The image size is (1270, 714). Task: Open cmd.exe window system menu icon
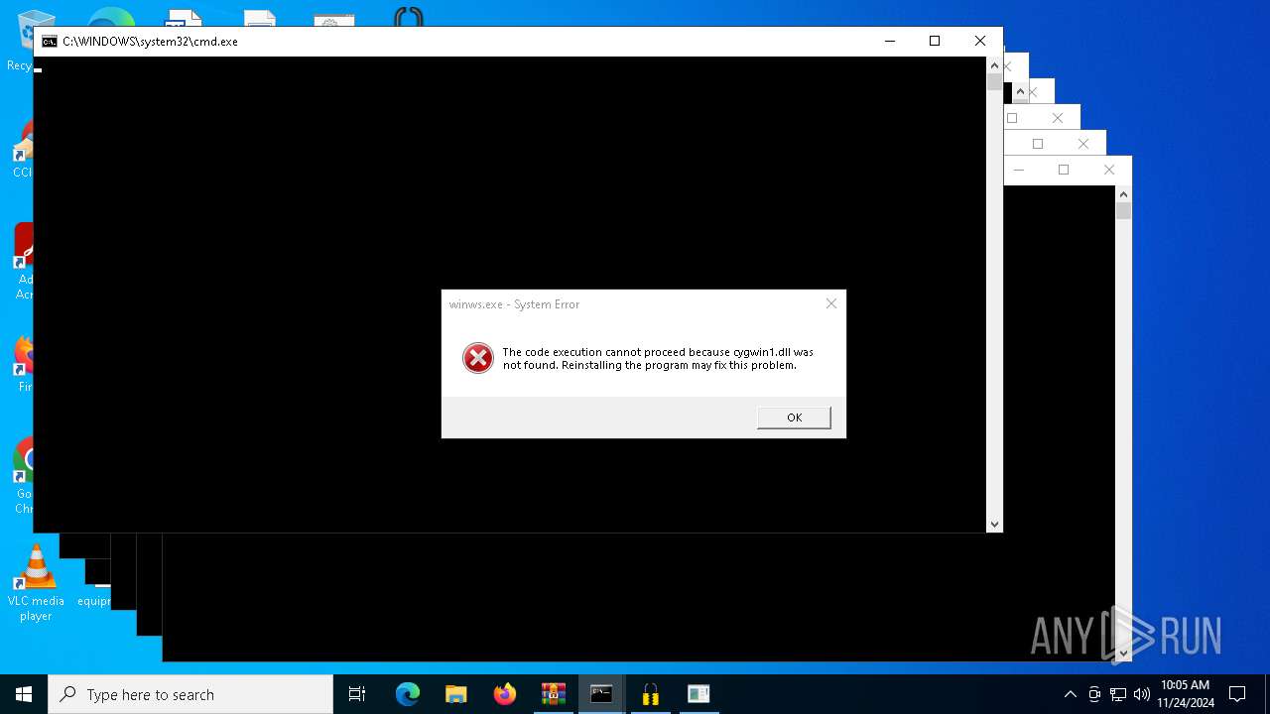tap(49, 42)
